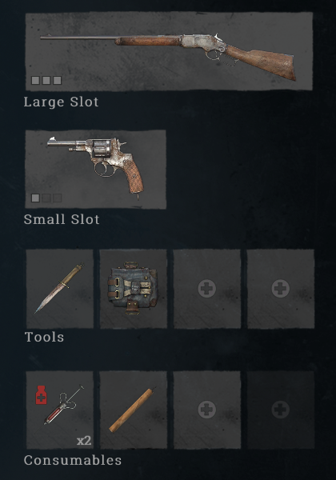Click the first size square under rifle
Screen dimensions: 336x480
pos(35,80)
